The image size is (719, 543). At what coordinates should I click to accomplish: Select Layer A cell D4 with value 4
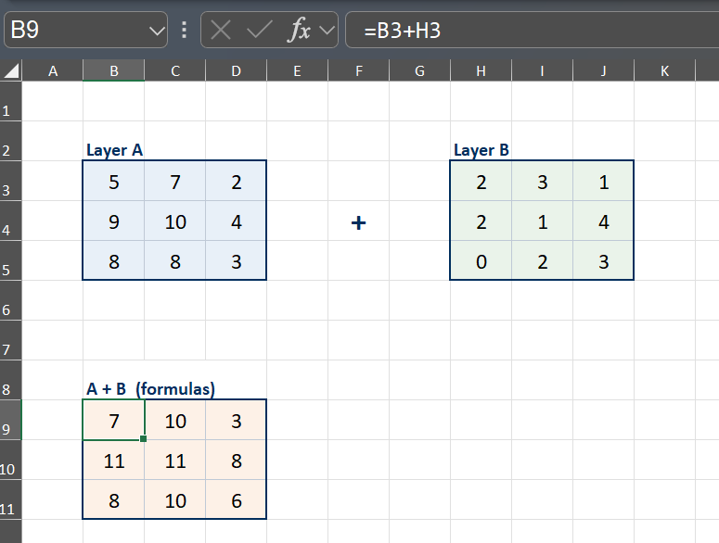pyautogui.click(x=237, y=221)
